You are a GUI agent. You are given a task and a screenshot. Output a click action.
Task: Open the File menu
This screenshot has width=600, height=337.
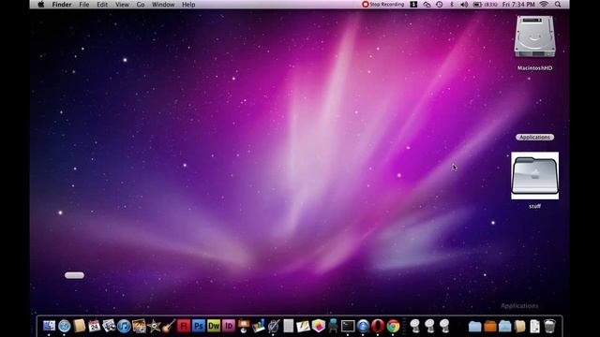pyautogui.click(x=83, y=5)
